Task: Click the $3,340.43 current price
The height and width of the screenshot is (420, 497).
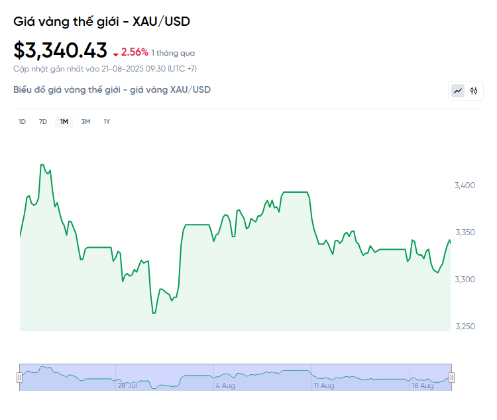Action: pyautogui.click(x=60, y=50)
